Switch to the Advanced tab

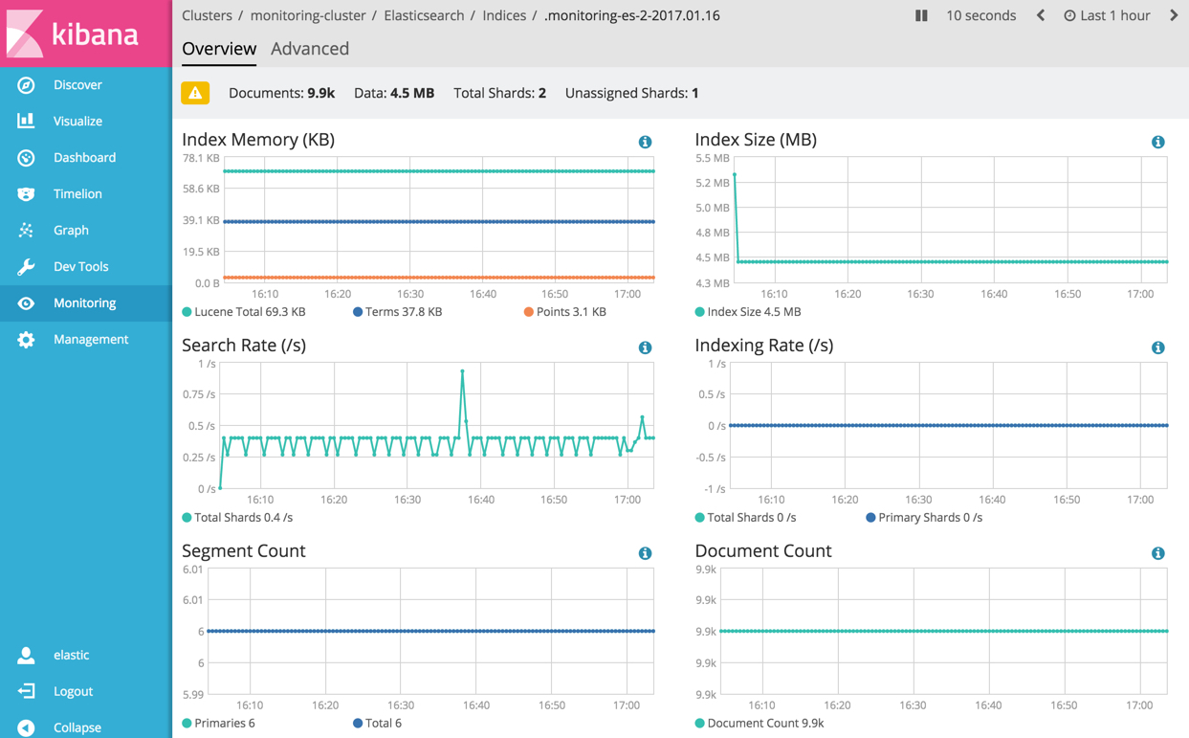(x=310, y=48)
